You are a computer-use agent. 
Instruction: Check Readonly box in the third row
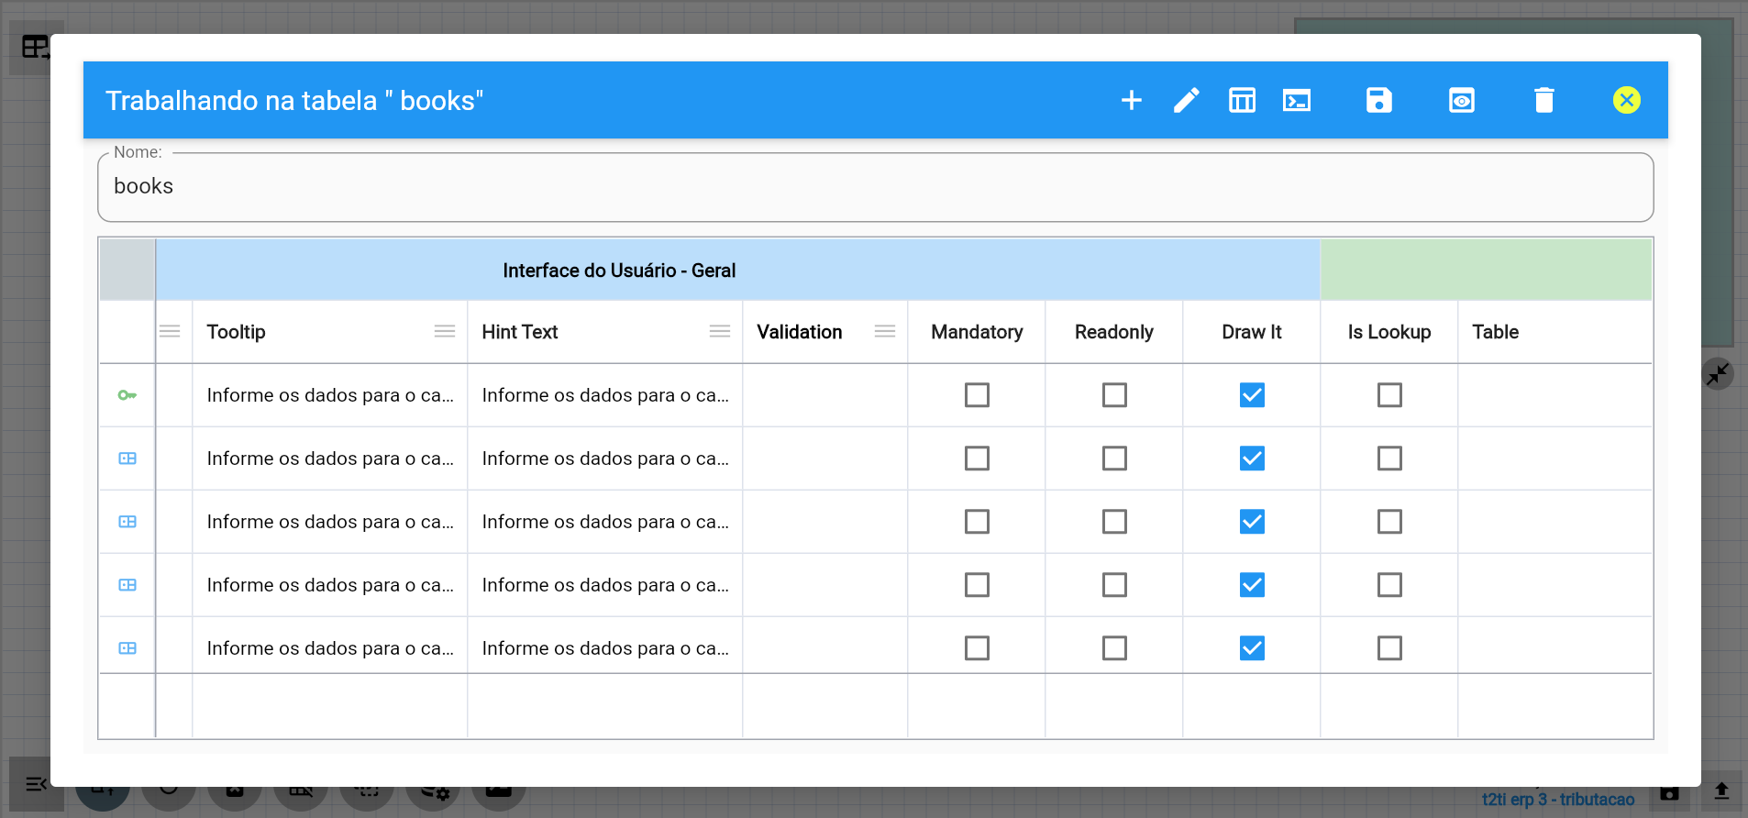(1114, 522)
